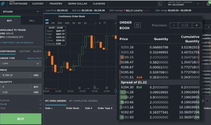Toggle checkbox above Status column
The height and width of the screenshot is (125, 211).
(207, 101)
